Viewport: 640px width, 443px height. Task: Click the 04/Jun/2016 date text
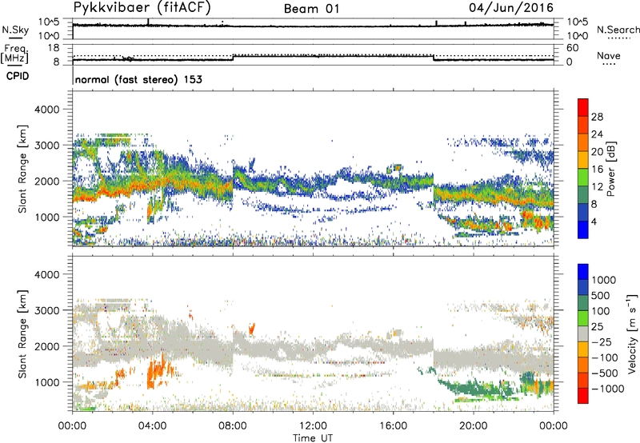pos(511,8)
